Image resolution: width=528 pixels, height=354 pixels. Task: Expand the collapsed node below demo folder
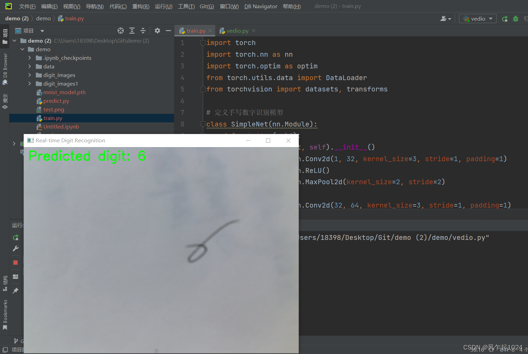click(14, 144)
